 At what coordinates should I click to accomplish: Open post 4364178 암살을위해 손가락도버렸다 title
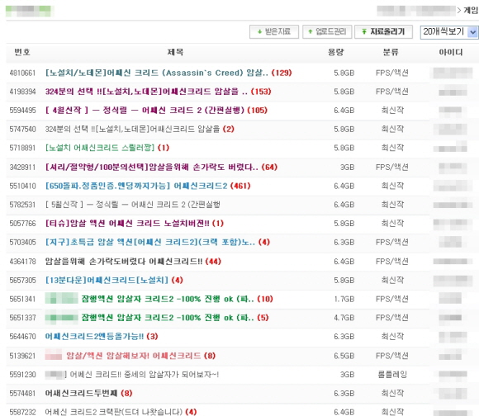click(x=124, y=262)
